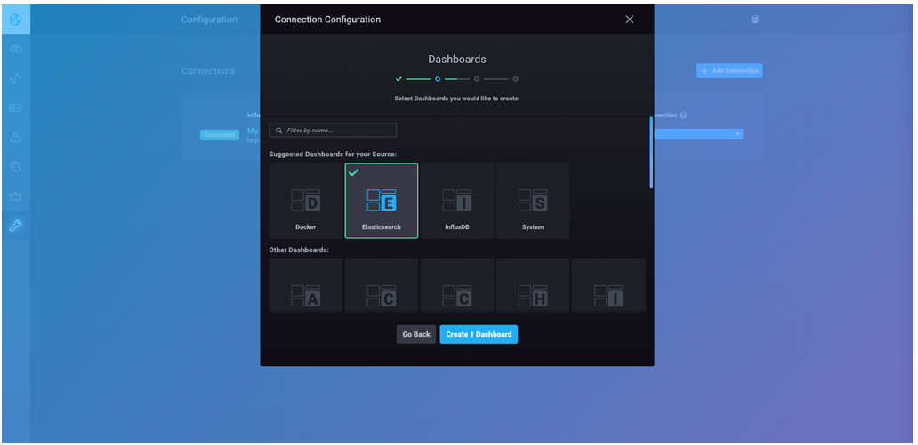This screenshot has height=445, width=918.
Task: Click the current second step circle
Action: [x=438, y=79]
